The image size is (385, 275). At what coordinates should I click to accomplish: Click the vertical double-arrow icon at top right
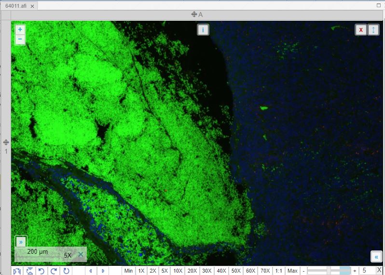tap(373, 30)
